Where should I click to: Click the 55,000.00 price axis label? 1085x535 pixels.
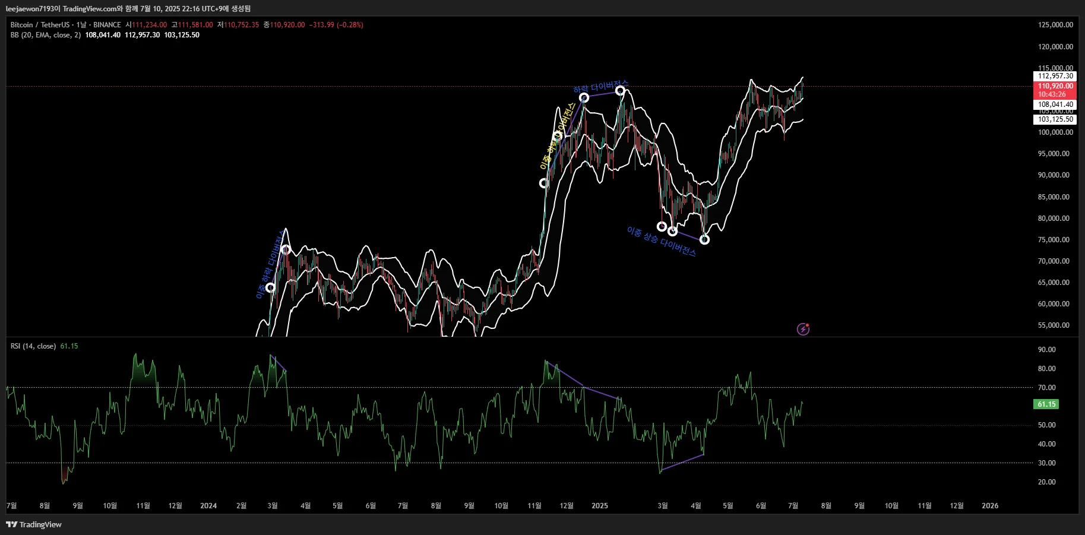click(1054, 325)
